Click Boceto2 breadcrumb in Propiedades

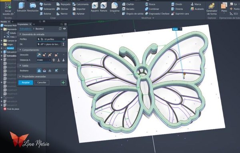(40, 29)
